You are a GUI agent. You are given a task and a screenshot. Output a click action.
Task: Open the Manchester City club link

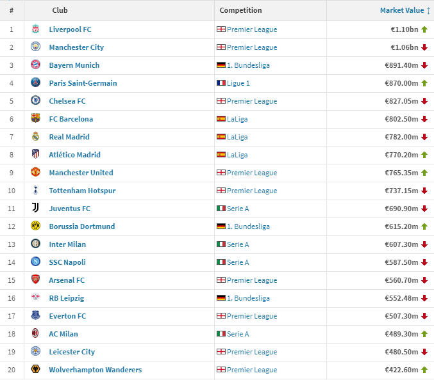click(x=76, y=47)
